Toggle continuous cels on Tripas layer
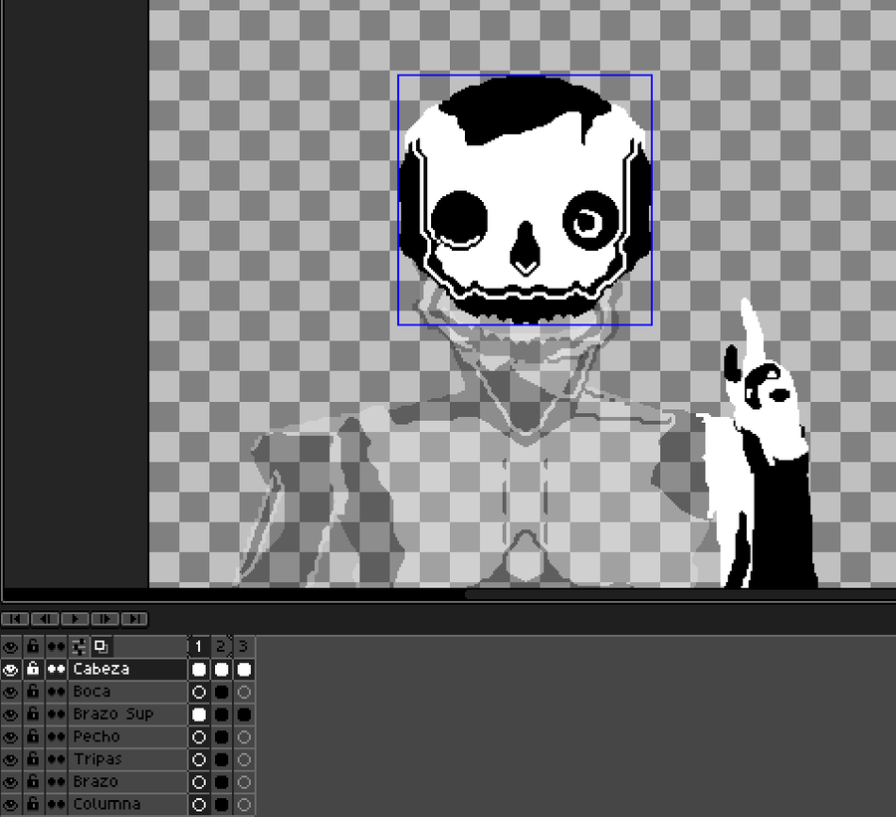Screen dimensions: 896x817 pyautogui.click(x=56, y=759)
